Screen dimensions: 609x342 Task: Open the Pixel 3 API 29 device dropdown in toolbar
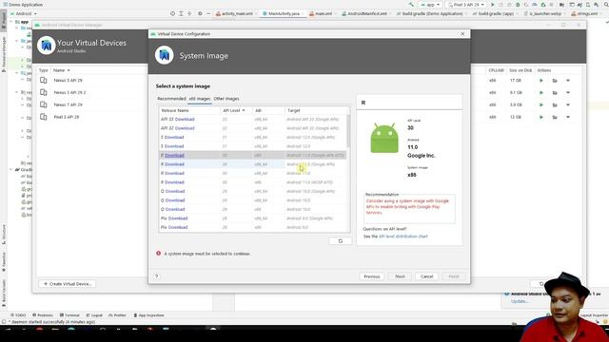(x=466, y=5)
